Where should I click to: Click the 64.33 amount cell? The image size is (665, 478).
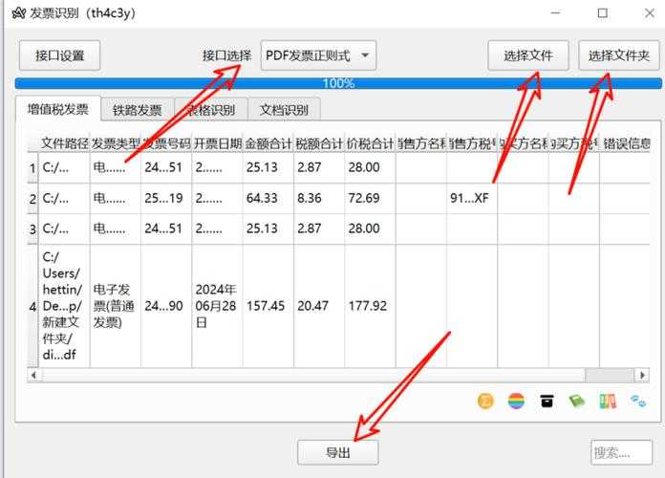pyautogui.click(x=268, y=198)
